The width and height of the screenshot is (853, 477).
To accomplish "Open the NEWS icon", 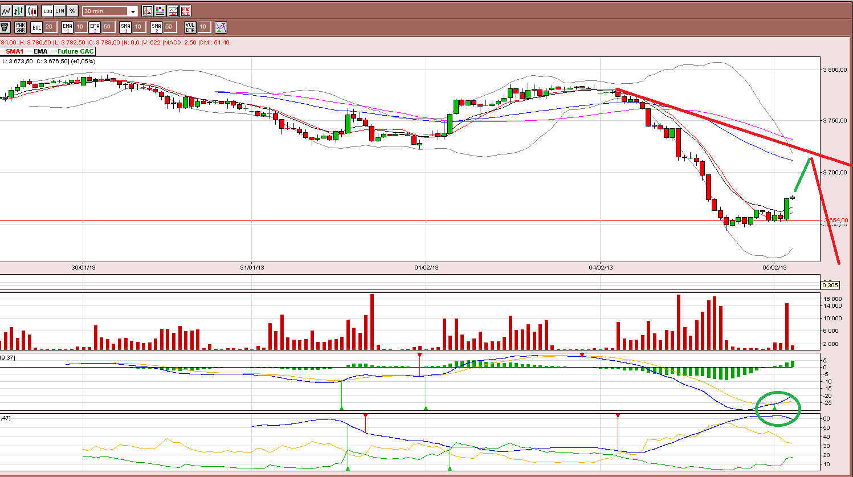I will point(185,11).
